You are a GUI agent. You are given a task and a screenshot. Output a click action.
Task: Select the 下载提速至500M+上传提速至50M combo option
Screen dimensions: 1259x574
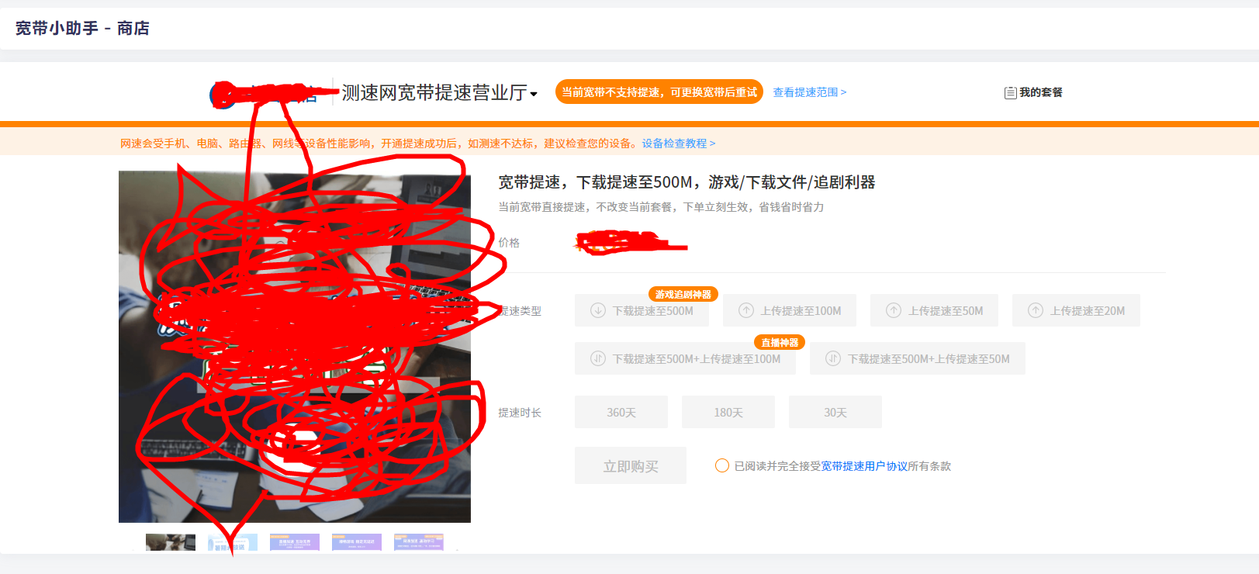click(x=918, y=358)
